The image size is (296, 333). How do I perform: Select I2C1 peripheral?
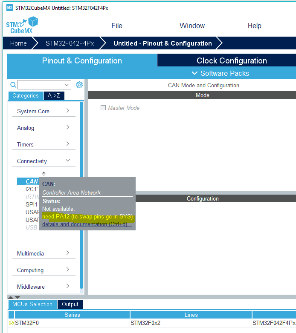coord(31,189)
